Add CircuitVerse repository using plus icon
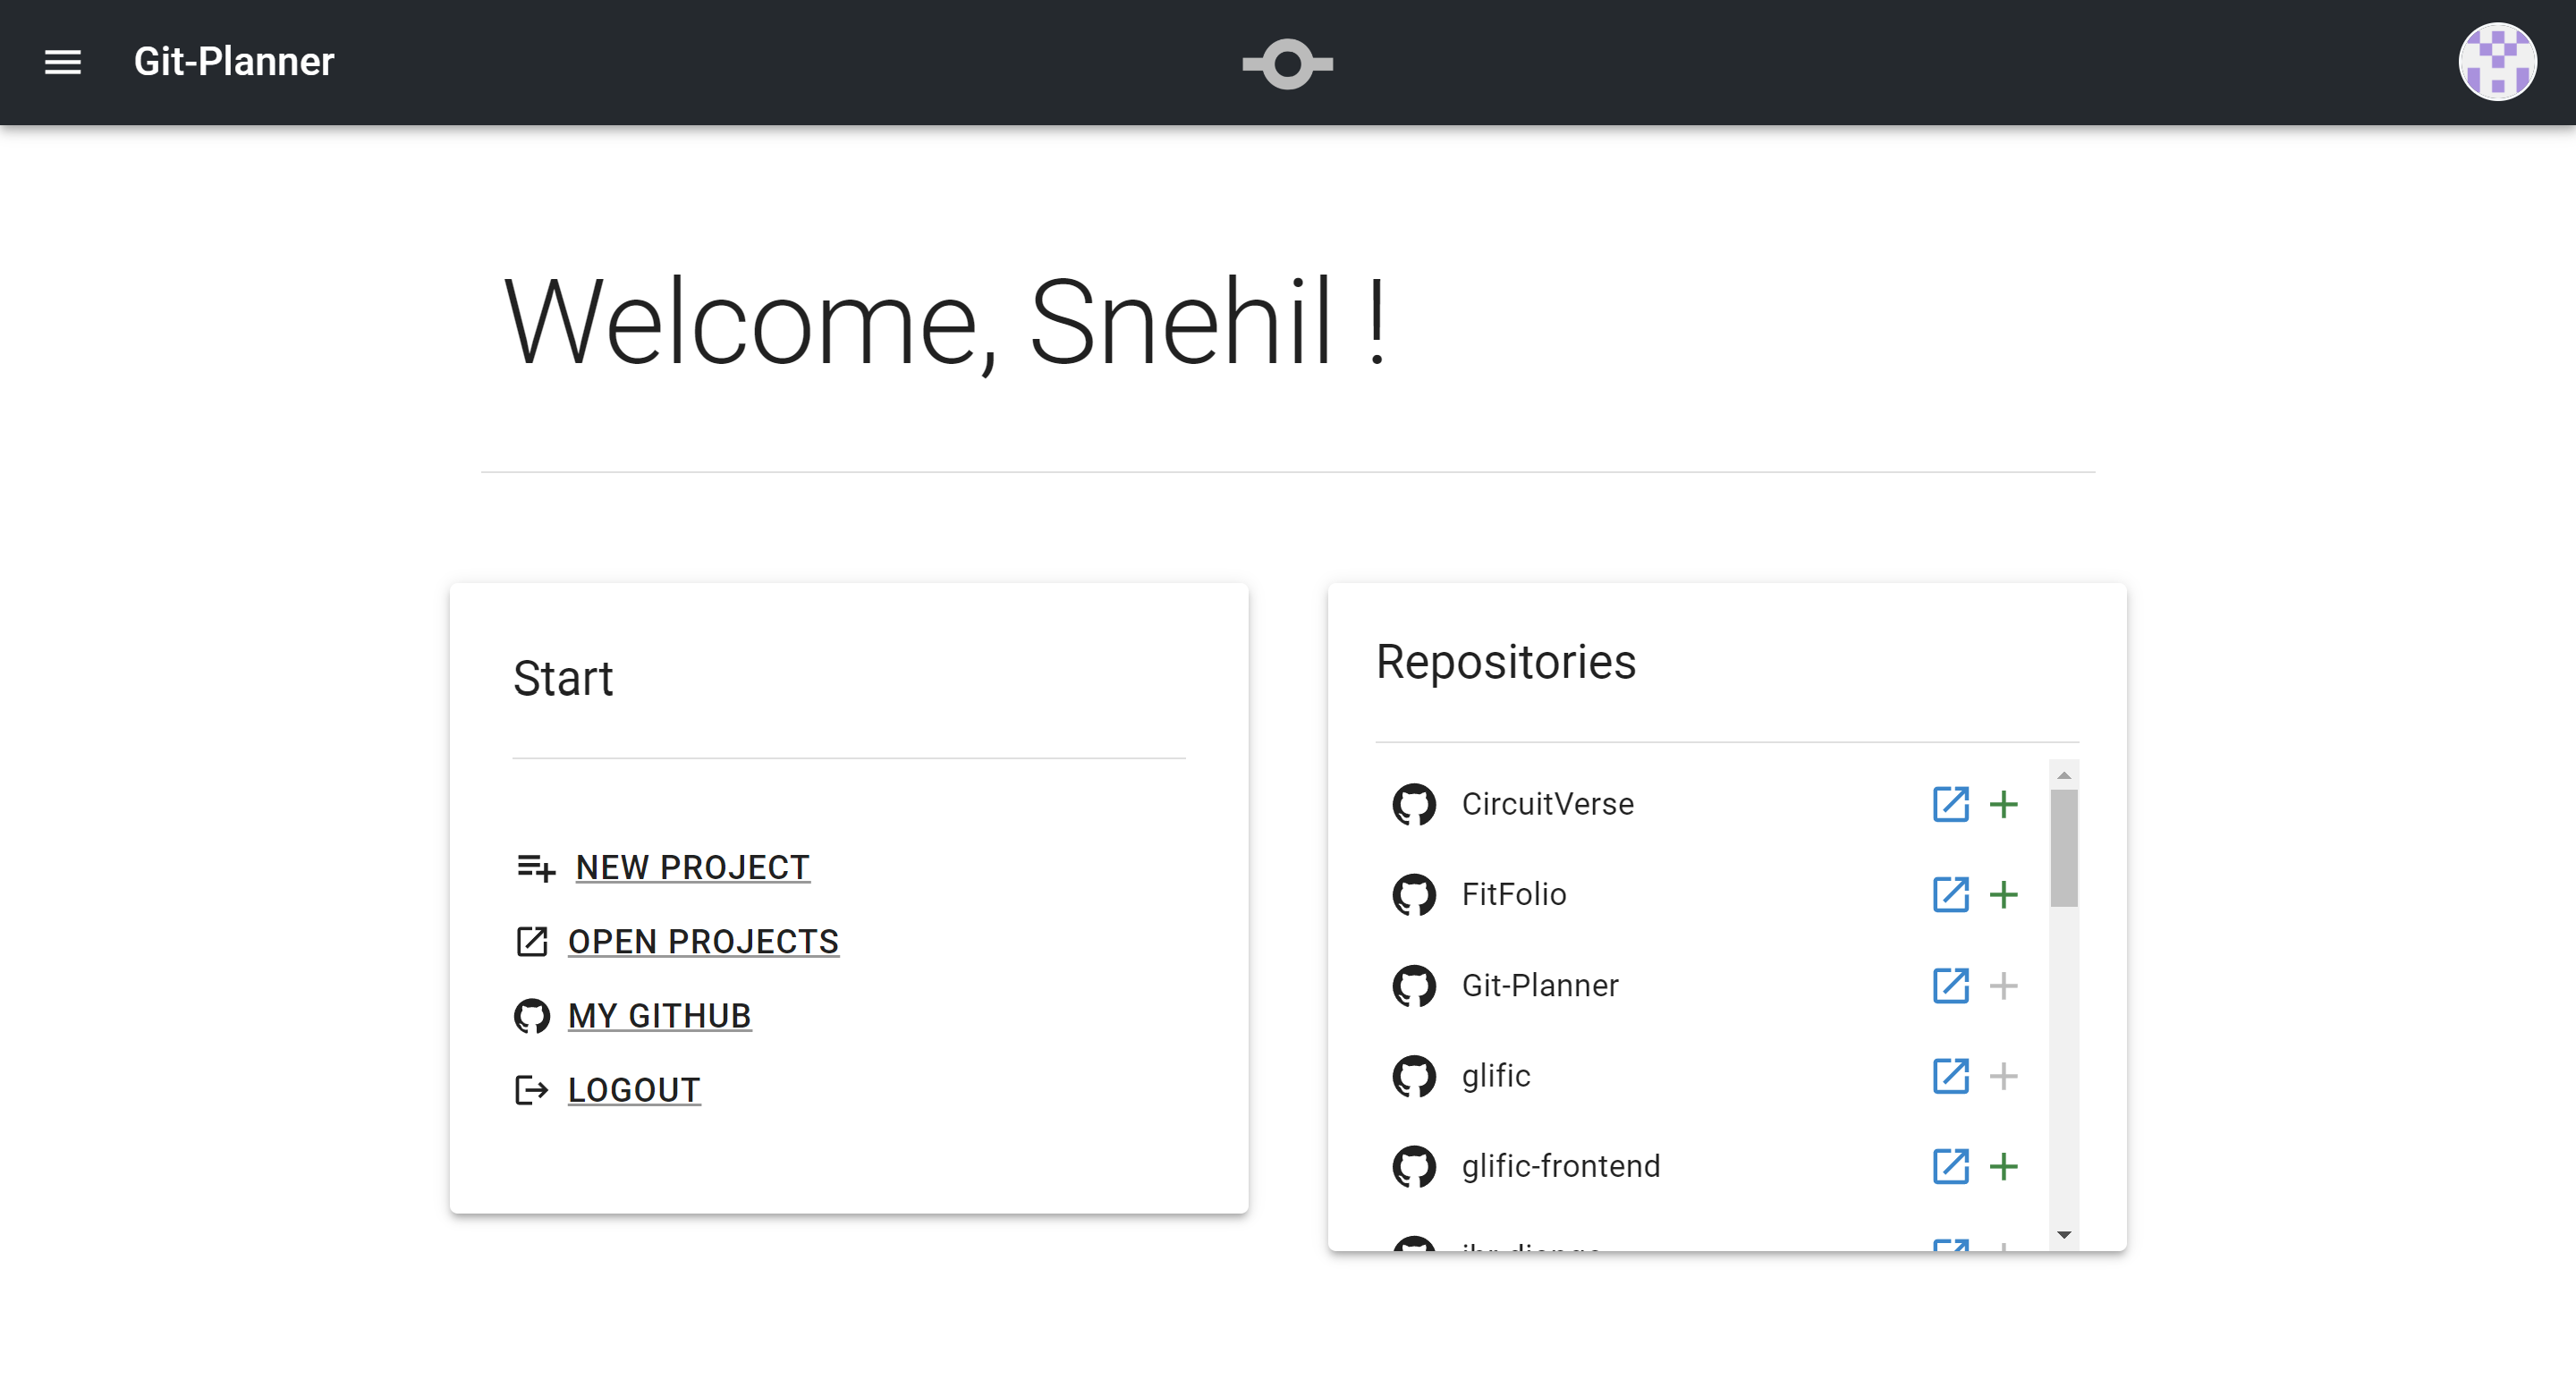The height and width of the screenshot is (1379, 2576). [x=2003, y=804]
